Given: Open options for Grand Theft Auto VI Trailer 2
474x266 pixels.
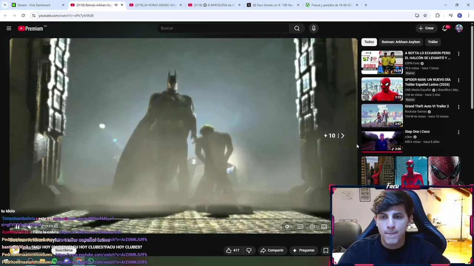Looking at the screenshot, I should click(x=458, y=107).
